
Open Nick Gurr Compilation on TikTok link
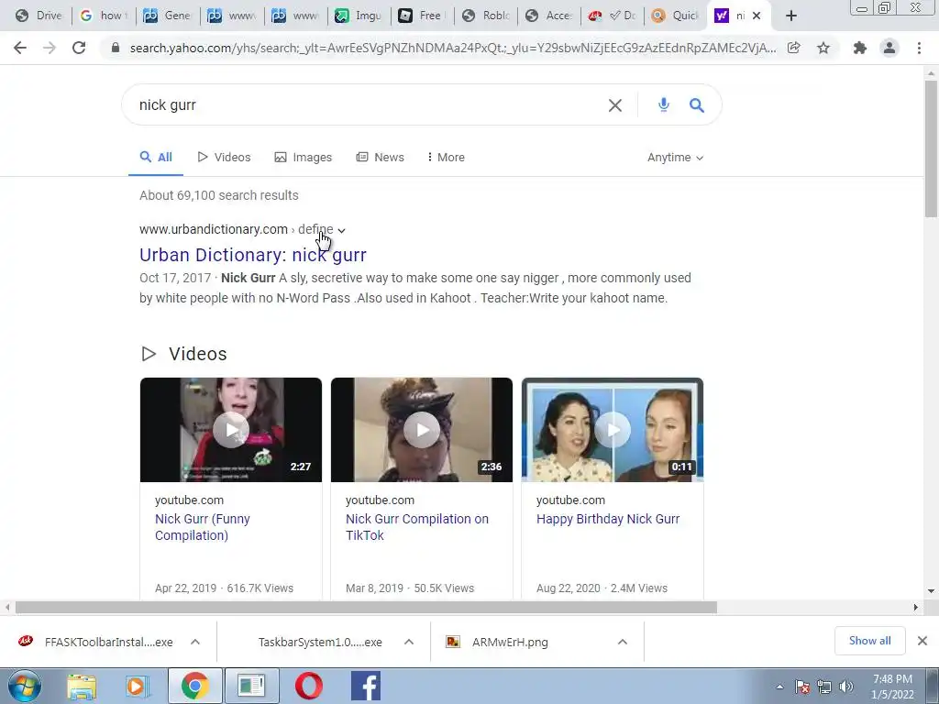(417, 527)
